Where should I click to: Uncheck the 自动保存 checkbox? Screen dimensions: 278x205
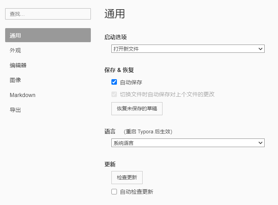[x=114, y=82]
